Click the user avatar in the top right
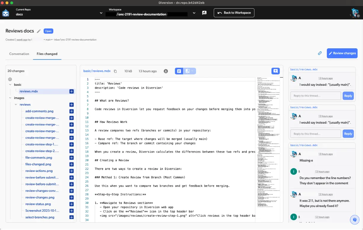This screenshot has width=363, height=230. [355, 12]
